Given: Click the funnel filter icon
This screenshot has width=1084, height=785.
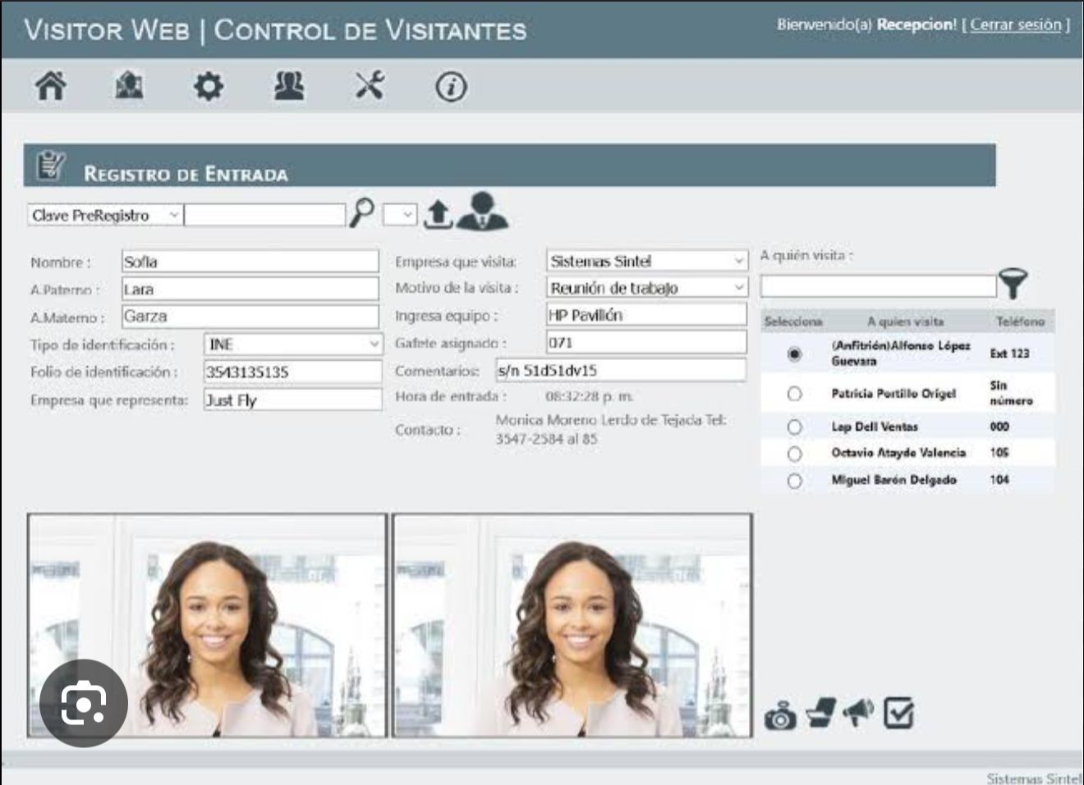Looking at the screenshot, I should (1013, 284).
